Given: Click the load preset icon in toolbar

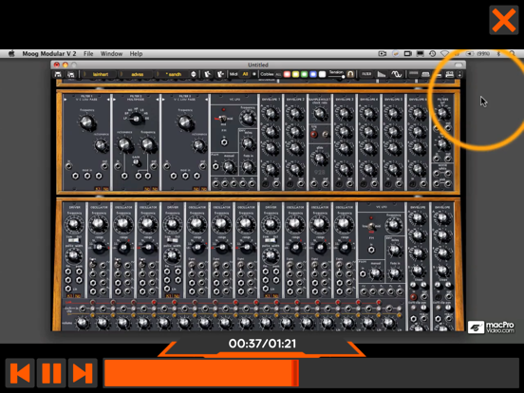Looking at the screenshot, I should [x=58, y=74].
